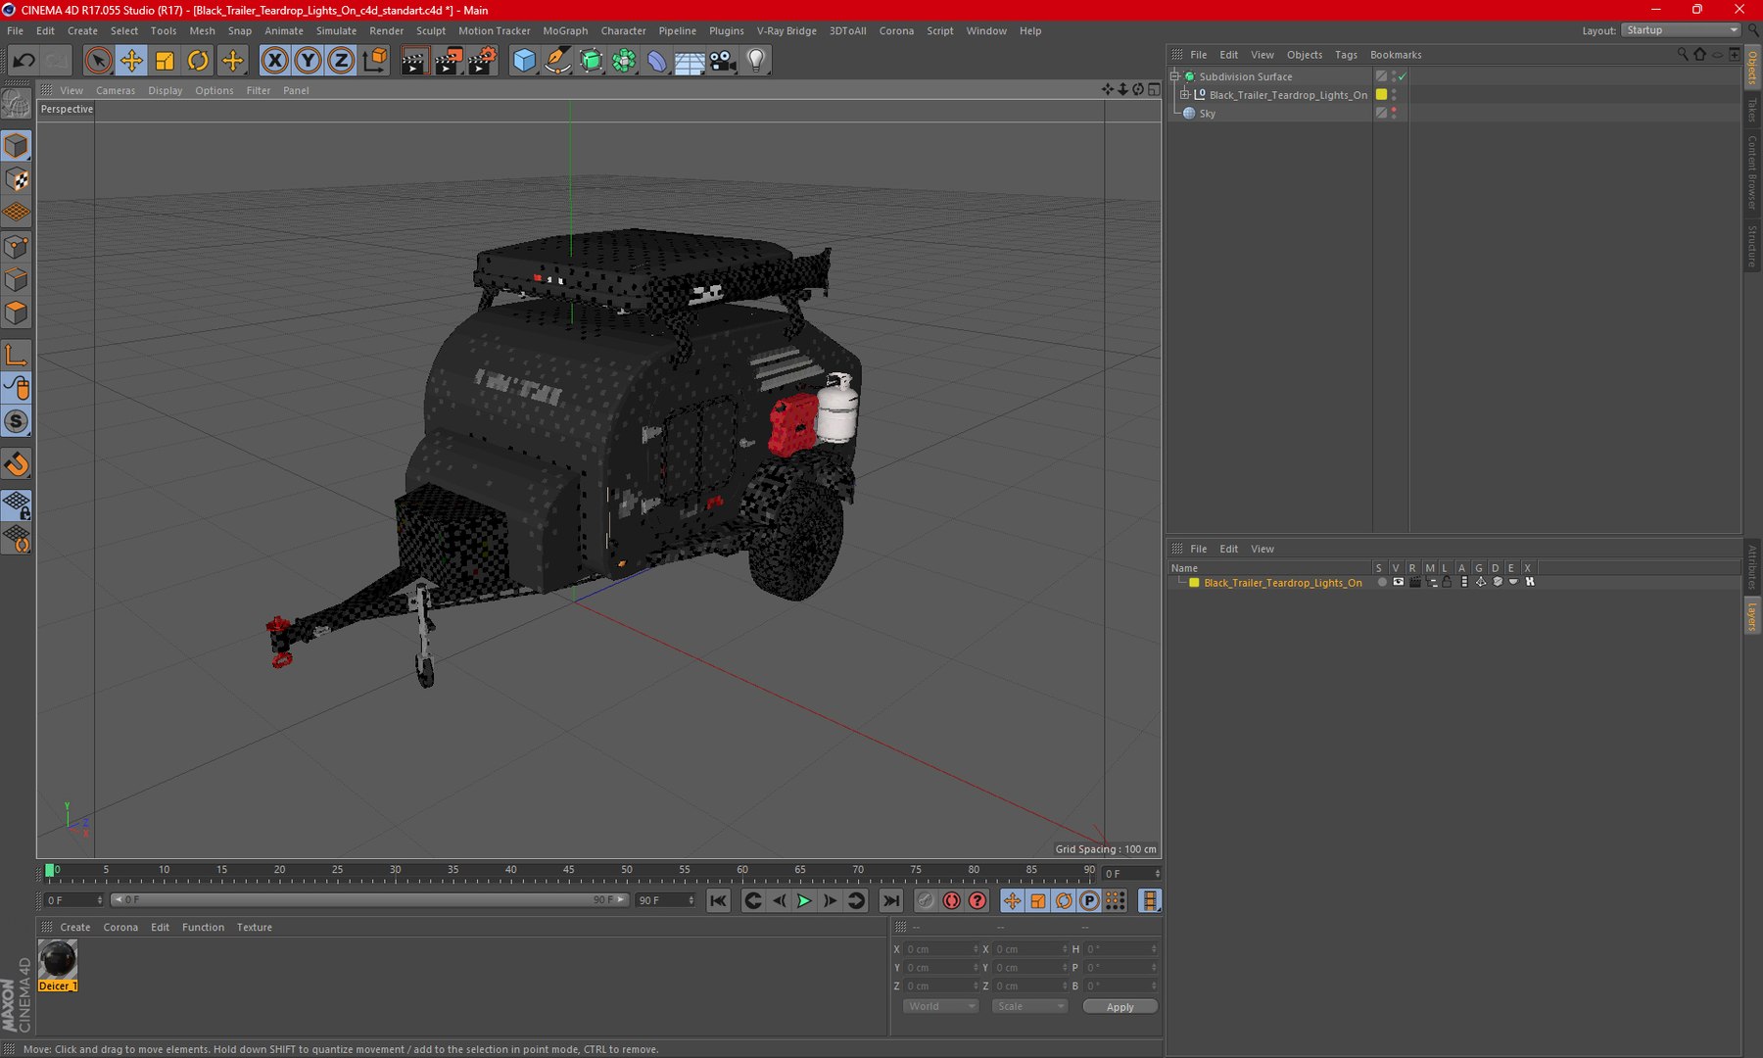Open the spline Pen tool
The image size is (1763, 1058).
click(557, 61)
